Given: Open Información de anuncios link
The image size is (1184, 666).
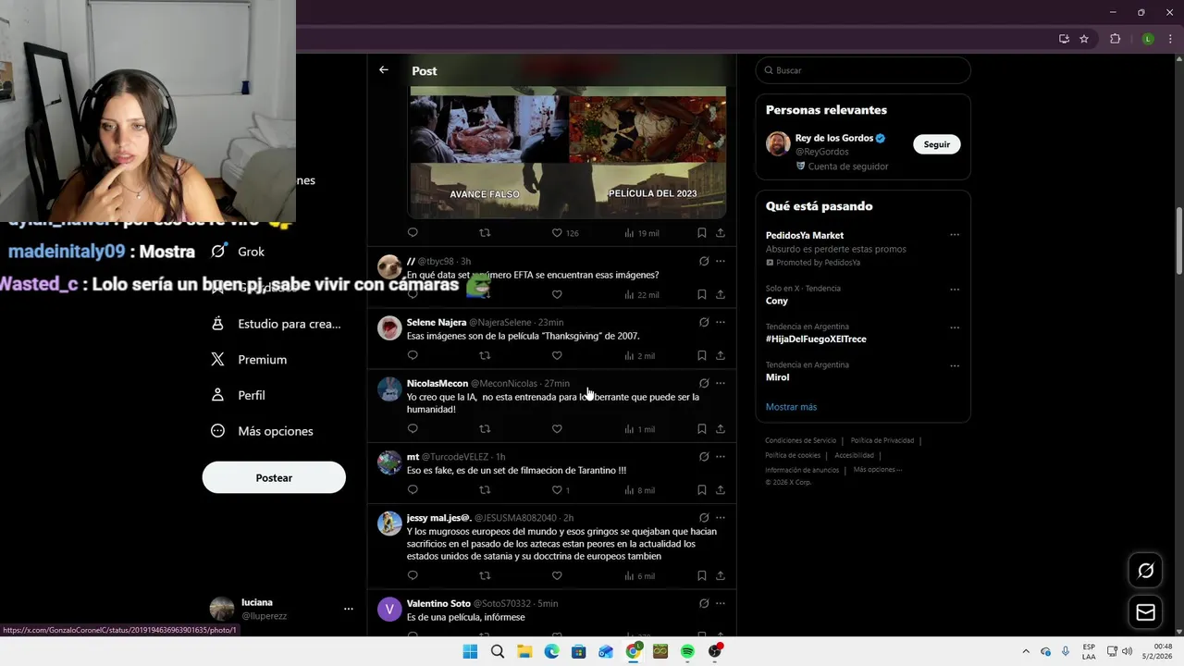Looking at the screenshot, I should pyautogui.click(x=802, y=470).
